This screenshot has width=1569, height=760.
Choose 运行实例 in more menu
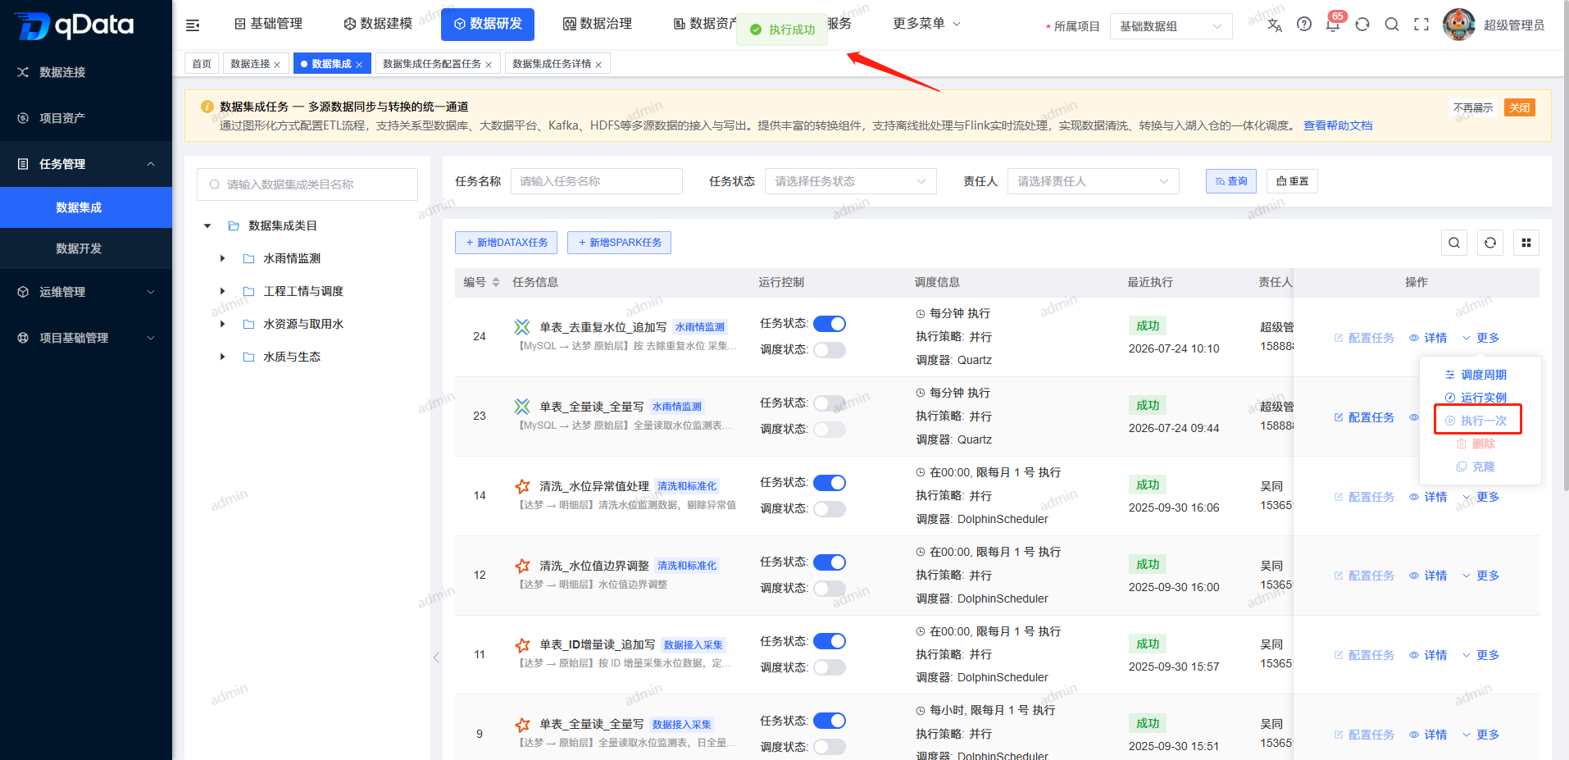pyautogui.click(x=1477, y=398)
